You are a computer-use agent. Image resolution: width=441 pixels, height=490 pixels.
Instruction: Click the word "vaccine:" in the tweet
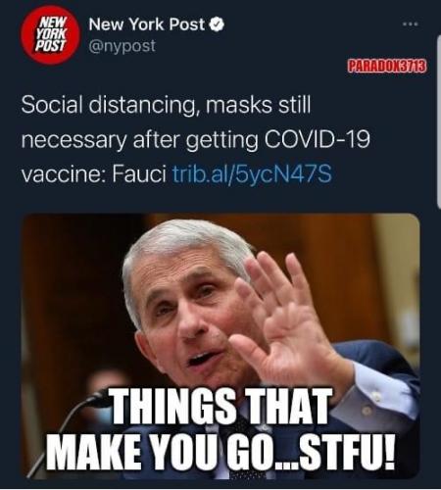63,173
